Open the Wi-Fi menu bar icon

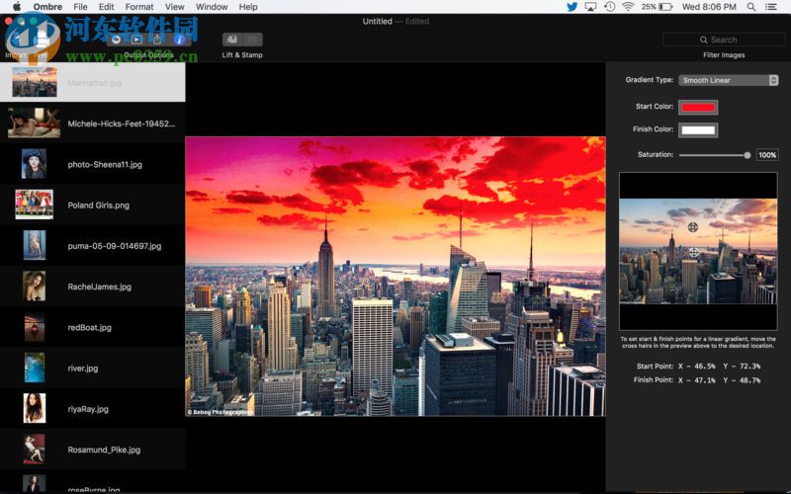point(628,7)
